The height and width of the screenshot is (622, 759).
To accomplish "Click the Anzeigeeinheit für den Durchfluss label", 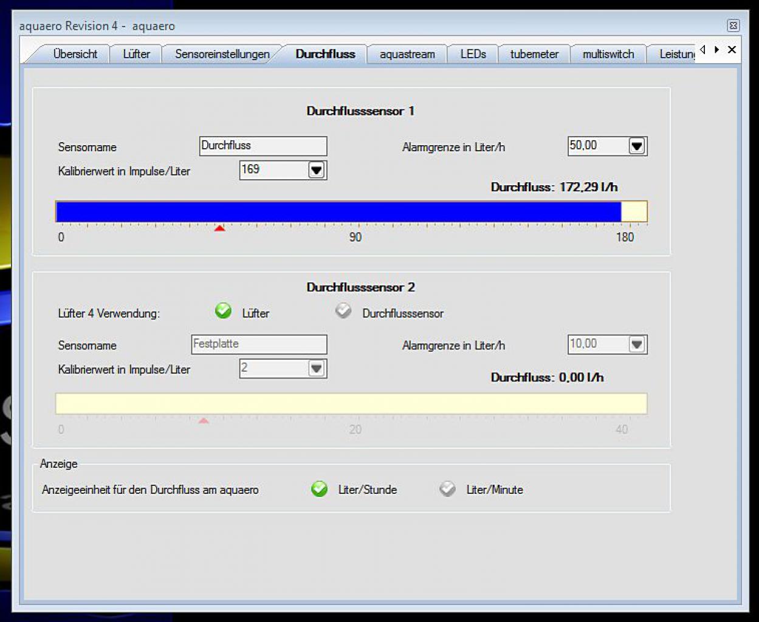I will coord(150,490).
